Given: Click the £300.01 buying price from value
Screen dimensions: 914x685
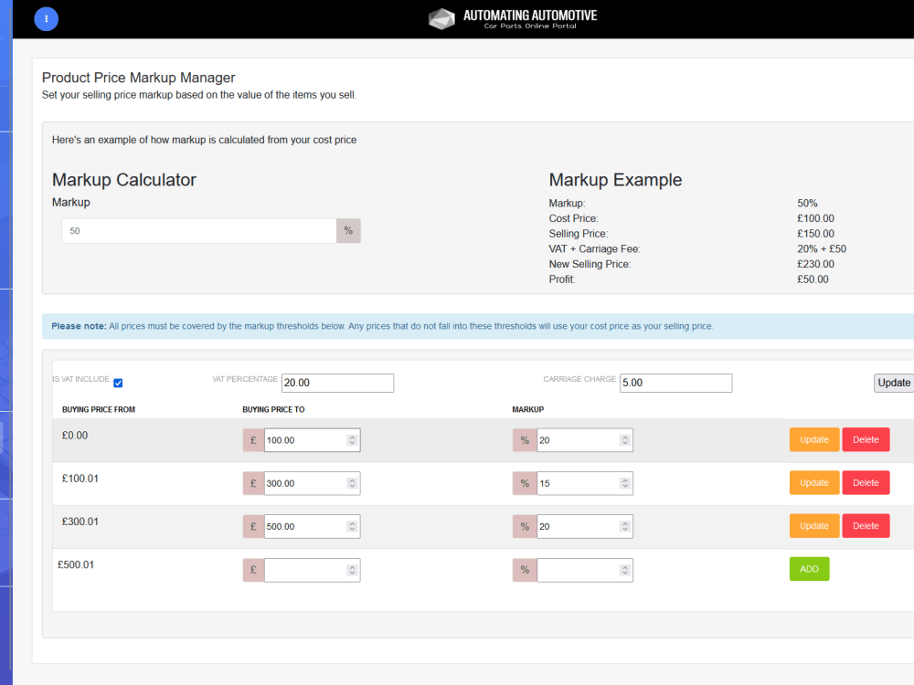Looking at the screenshot, I should (80, 522).
